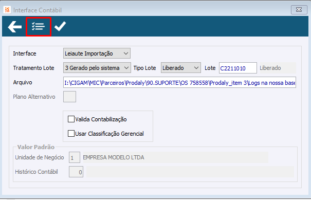
Task: Click the Tratamento Lote label
Action: coord(33,68)
